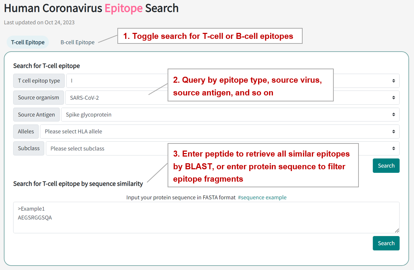Click the Source Antigen selector arrow icon
Viewport: 414px width, 270px height.
[x=393, y=115]
